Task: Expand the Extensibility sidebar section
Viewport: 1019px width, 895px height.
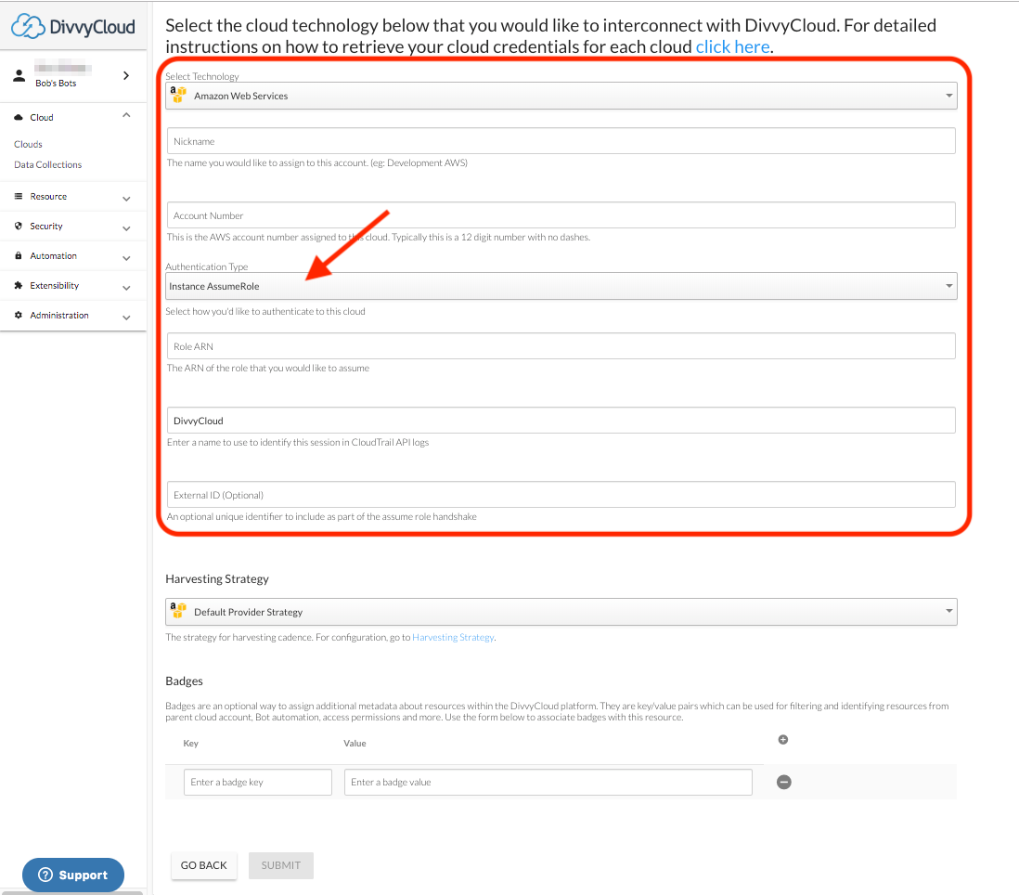Action: pyautogui.click(x=126, y=287)
